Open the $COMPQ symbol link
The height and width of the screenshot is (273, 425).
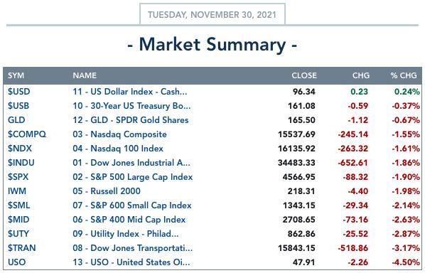click(27, 134)
